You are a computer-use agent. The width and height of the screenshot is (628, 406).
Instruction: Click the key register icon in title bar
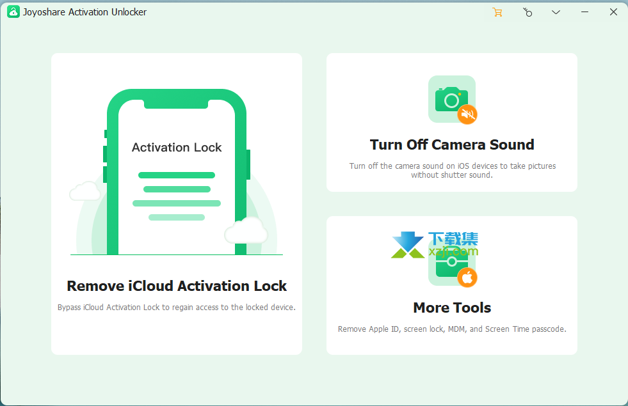(x=527, y=12)
